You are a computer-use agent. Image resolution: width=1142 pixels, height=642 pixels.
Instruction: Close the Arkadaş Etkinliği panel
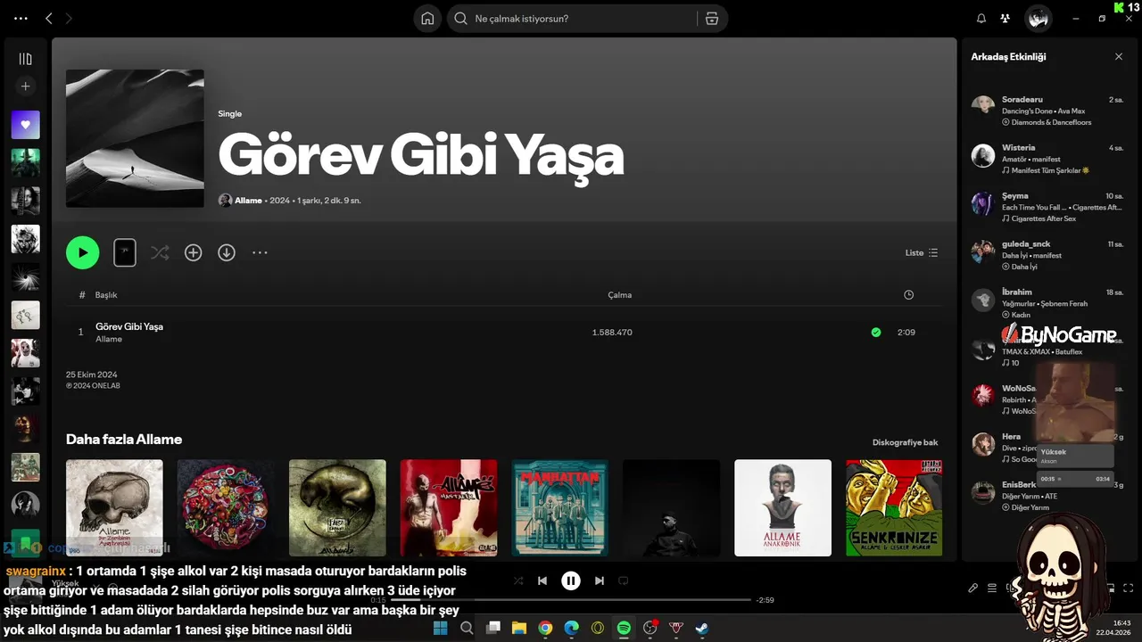click(x=1119, y=56)
